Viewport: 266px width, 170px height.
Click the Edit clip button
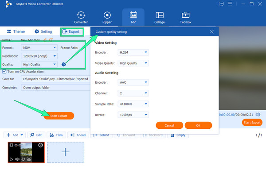click(36, 135)
